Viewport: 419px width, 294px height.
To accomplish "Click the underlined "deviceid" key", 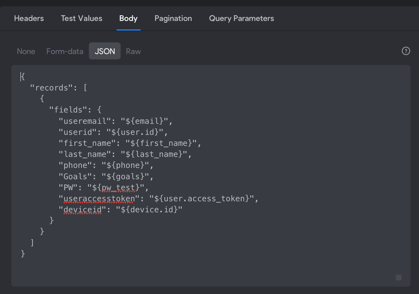I will point(82,210).
